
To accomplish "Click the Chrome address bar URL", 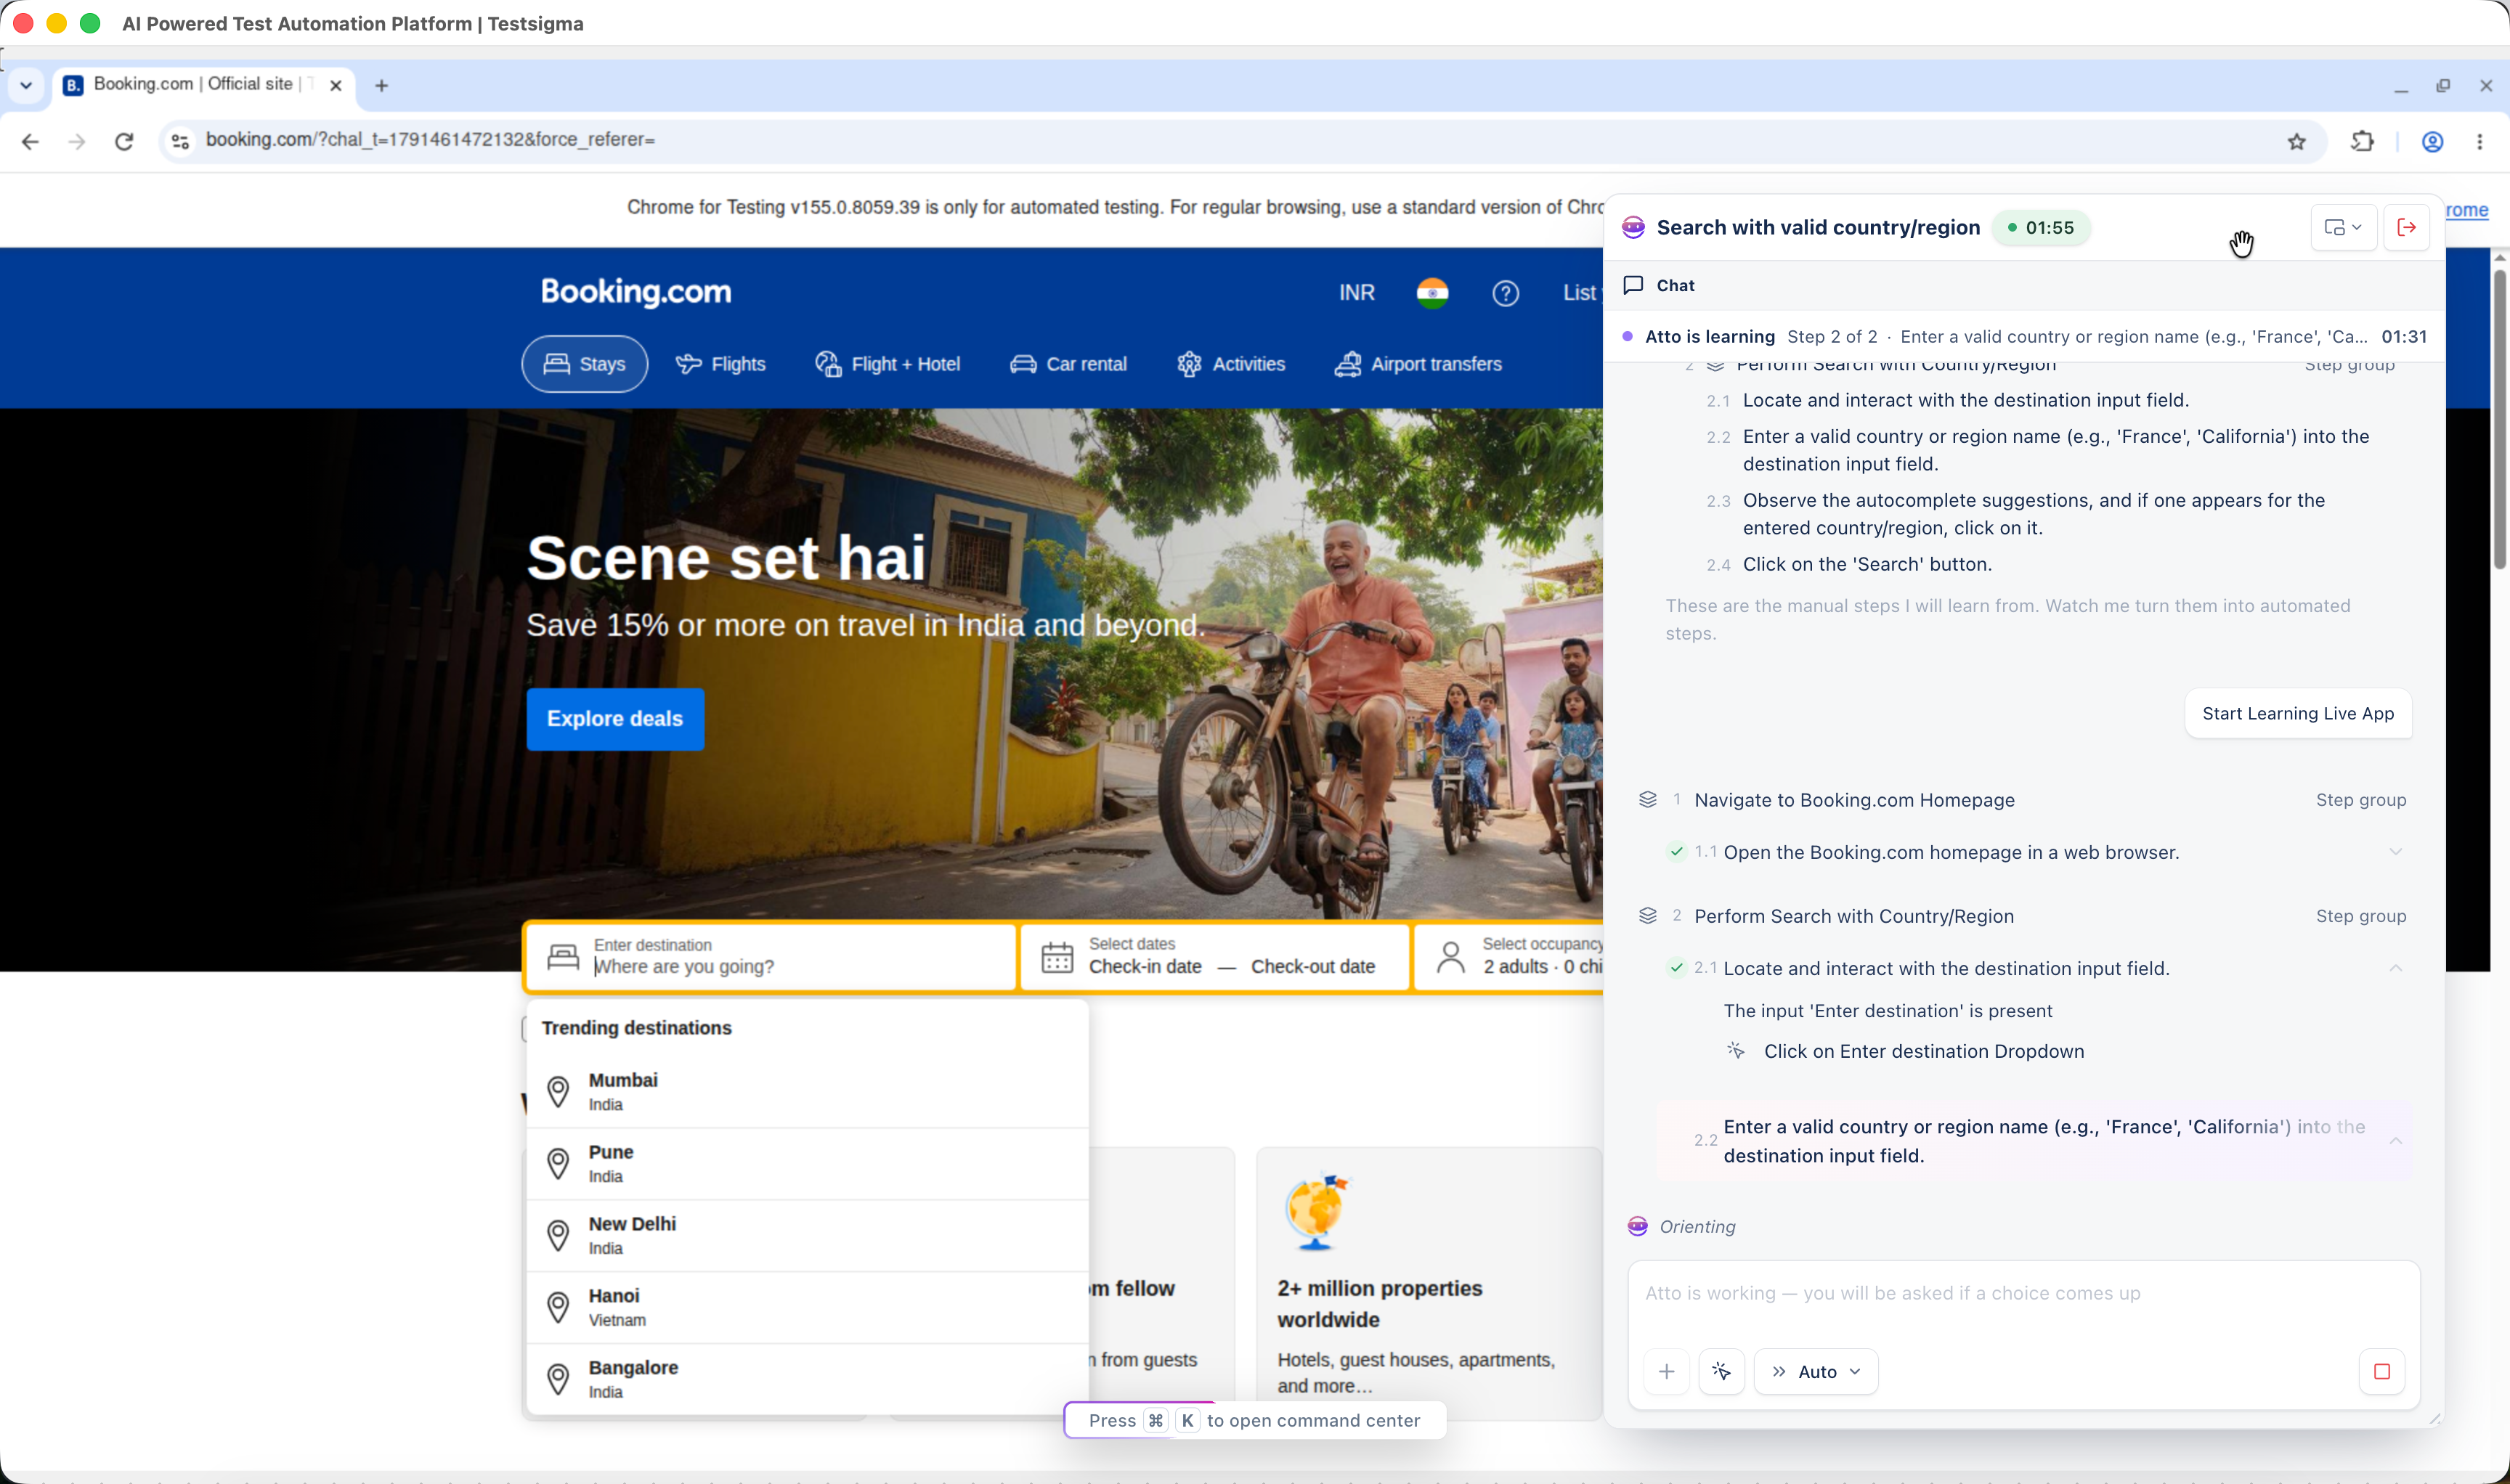I will pyautogui.click(x=430, y=140).
